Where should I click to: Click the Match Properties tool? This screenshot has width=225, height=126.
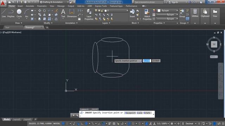[x=147, y=14]
